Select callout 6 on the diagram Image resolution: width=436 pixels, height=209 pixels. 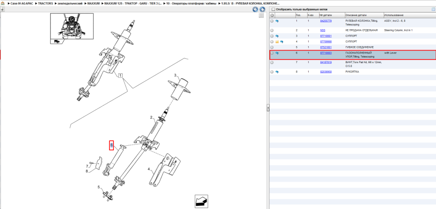tap(112, 145)
